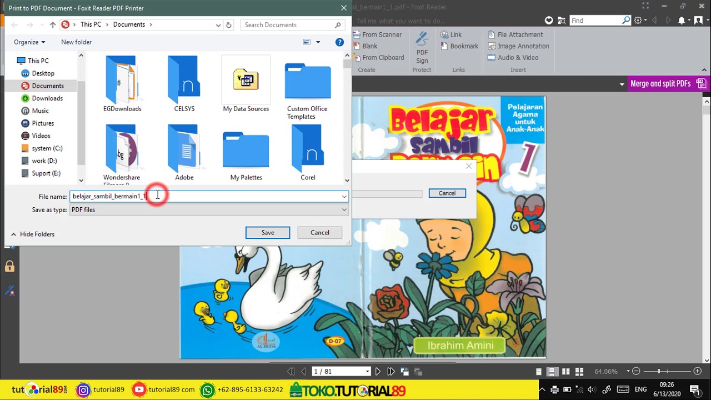Choose File Attachment in Insert group
711x400 pixels.
coord(515,34)
